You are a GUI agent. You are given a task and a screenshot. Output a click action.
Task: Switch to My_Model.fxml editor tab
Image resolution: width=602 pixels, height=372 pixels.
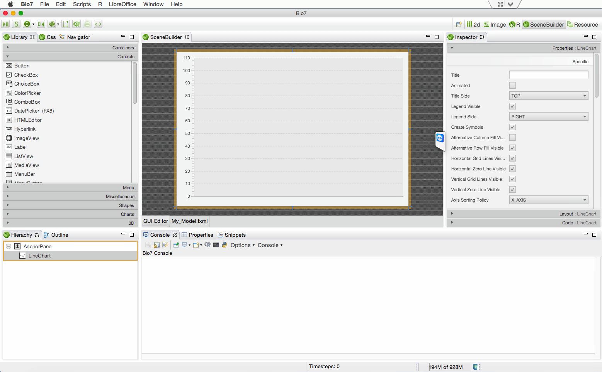point(190,221)
